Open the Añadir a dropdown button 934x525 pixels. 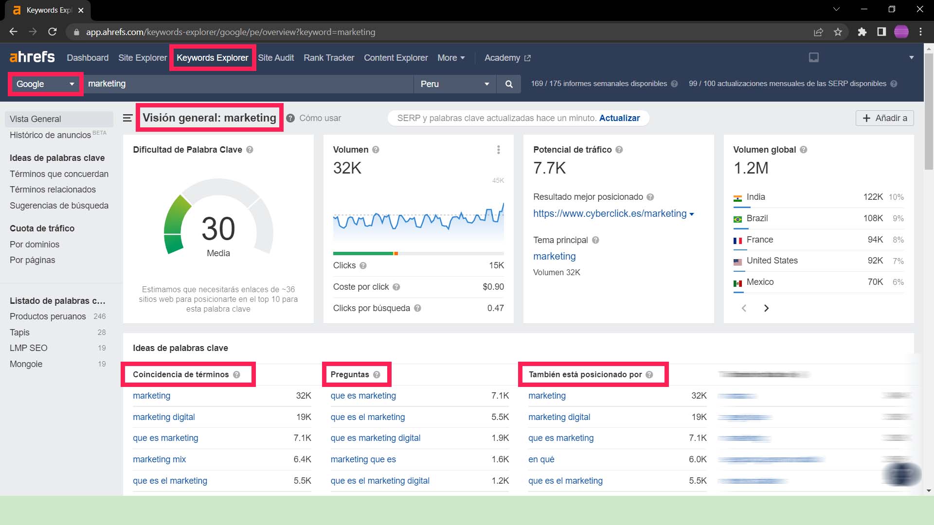pos(884,118)
